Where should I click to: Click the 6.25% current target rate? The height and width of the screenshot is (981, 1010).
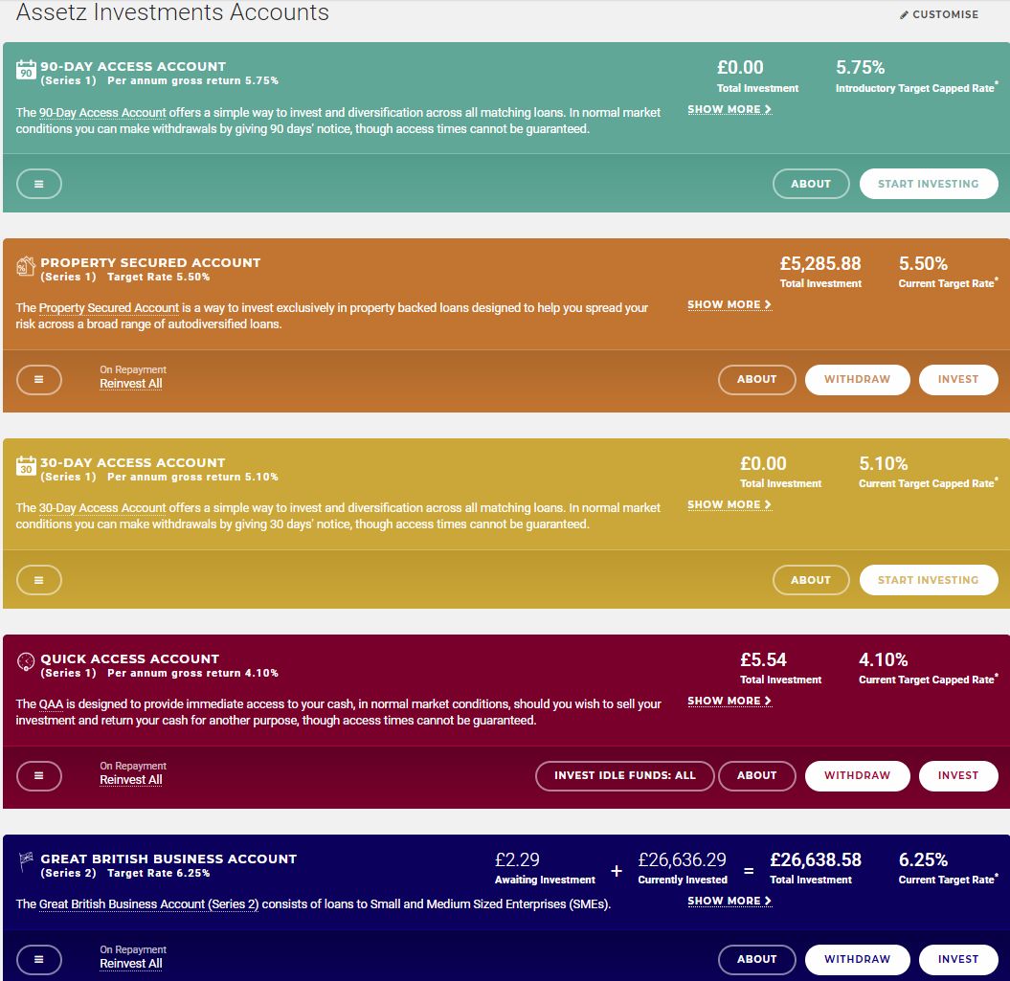(923, 859)
